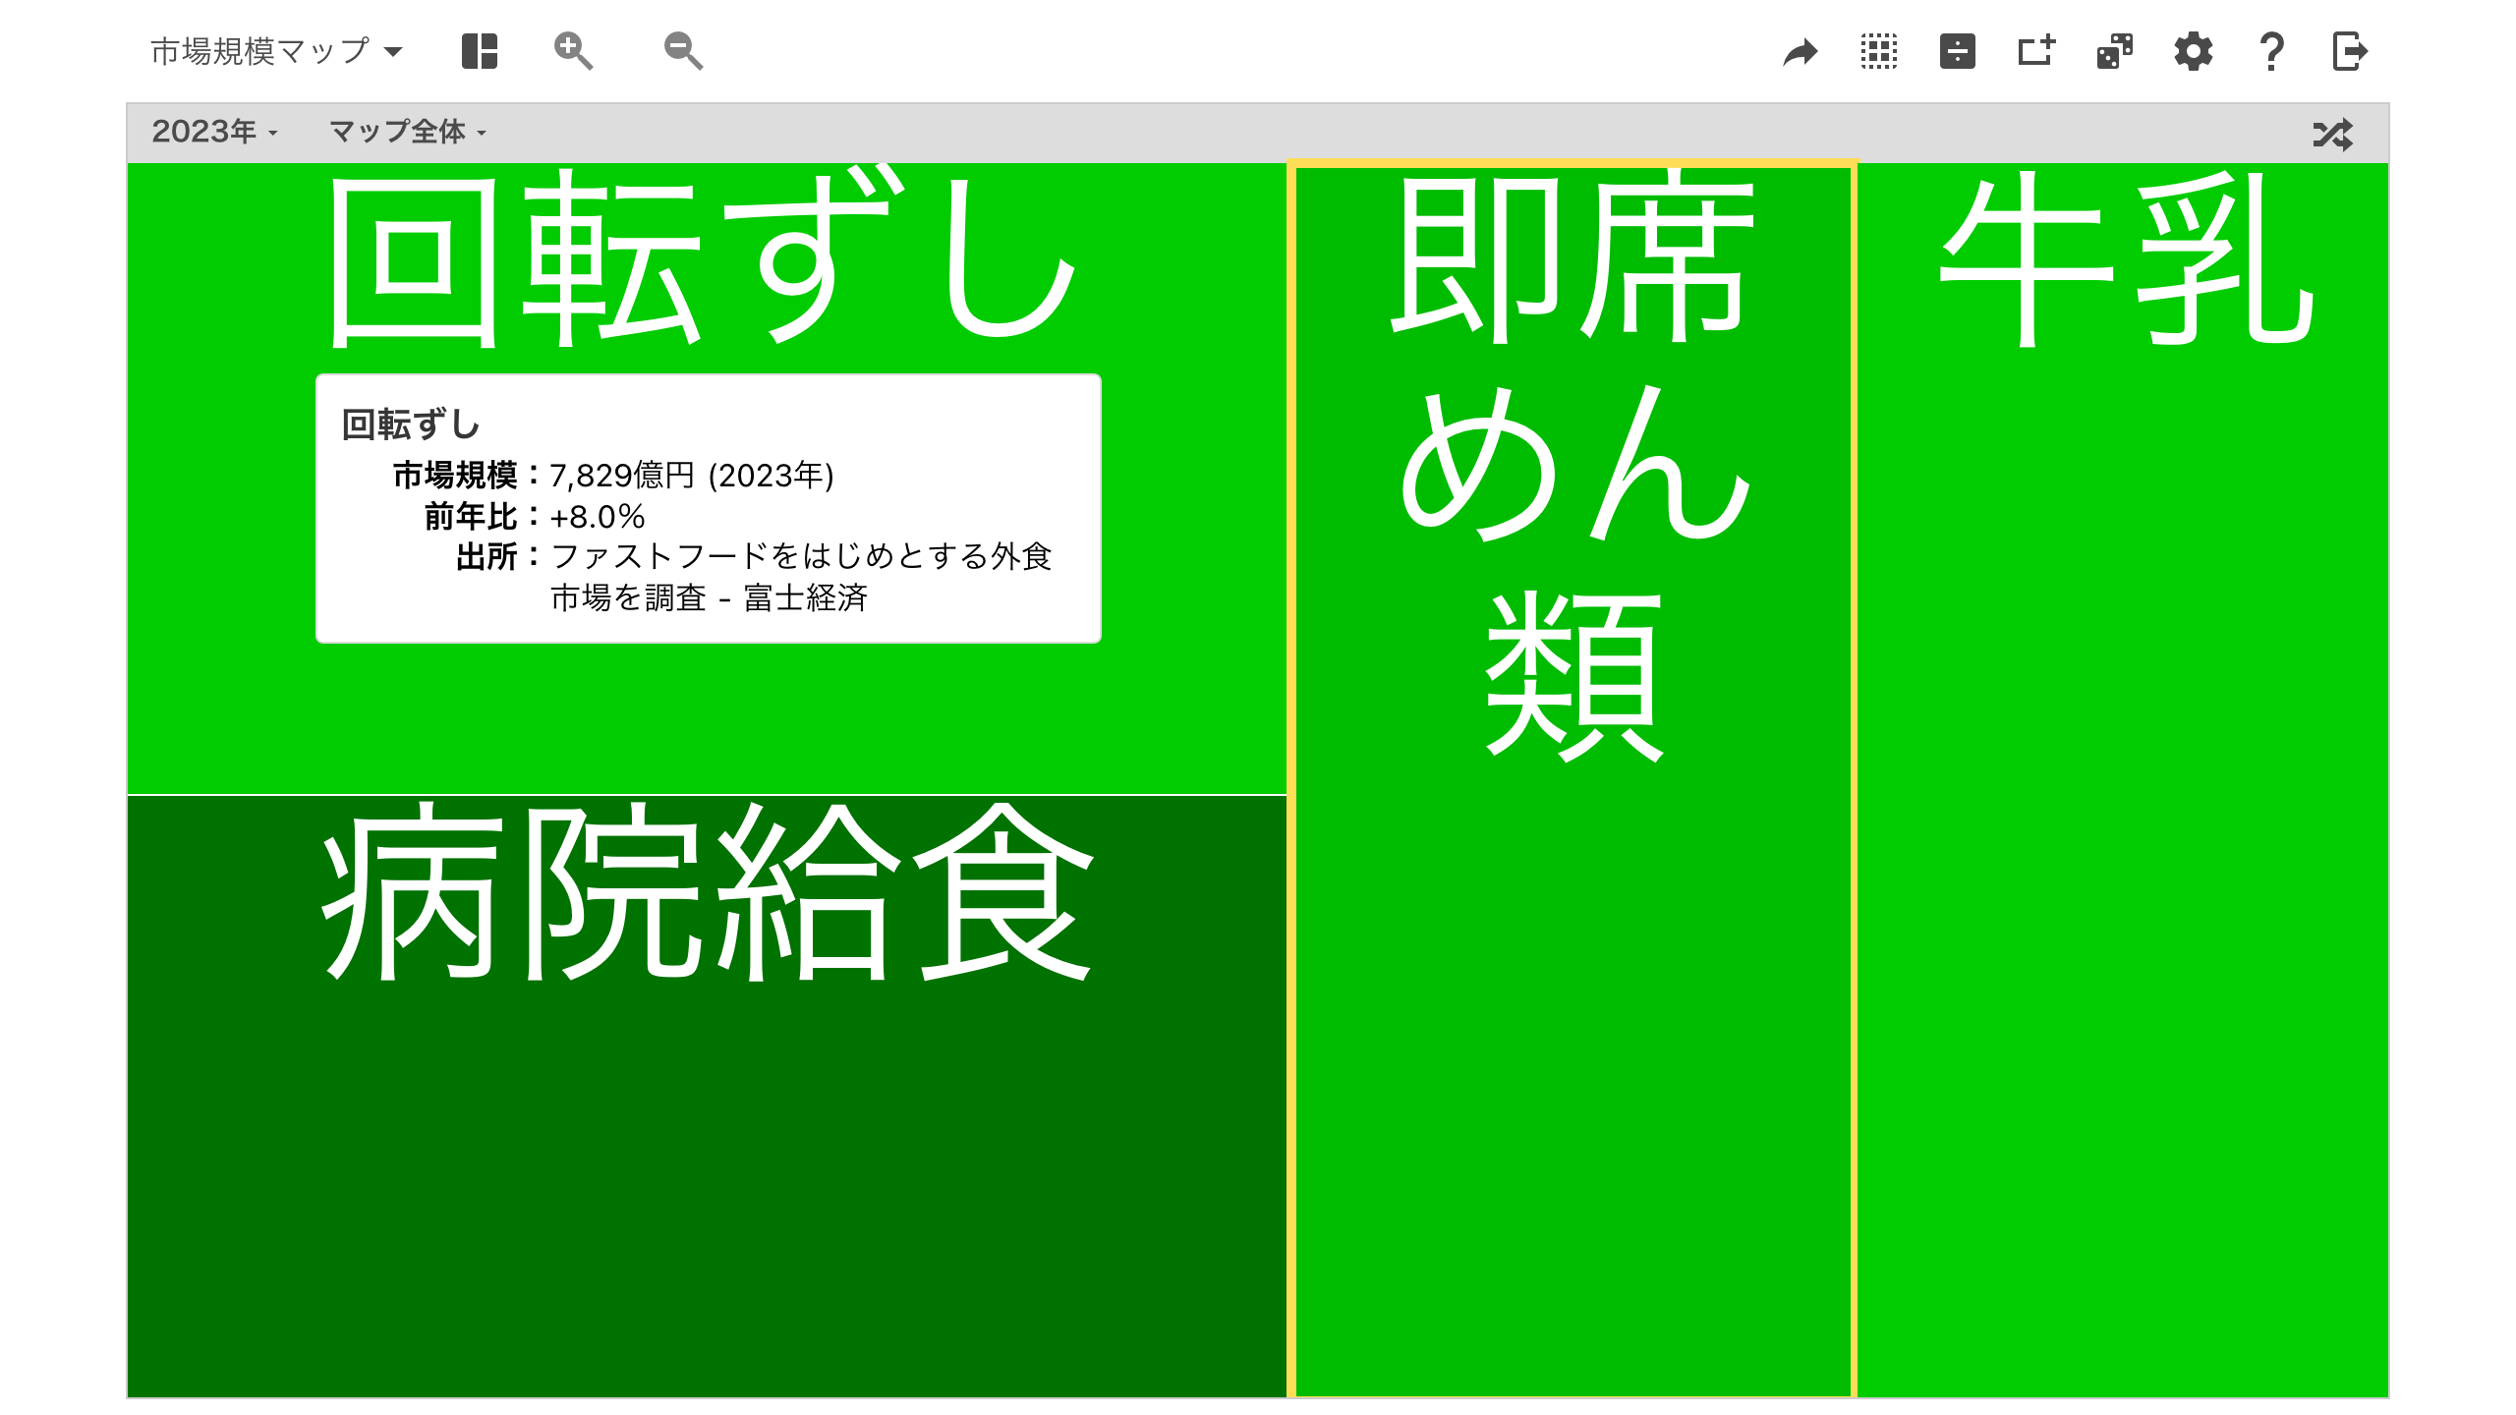Click the share arrow icon
Image resolution: width=2516 pixels, height=1415 pixels.
click(1801, 52)
